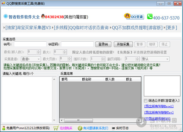This screenshot has width=183, height=132.
Task: Click [只导出群号到TXT] link
Action: 157,119
